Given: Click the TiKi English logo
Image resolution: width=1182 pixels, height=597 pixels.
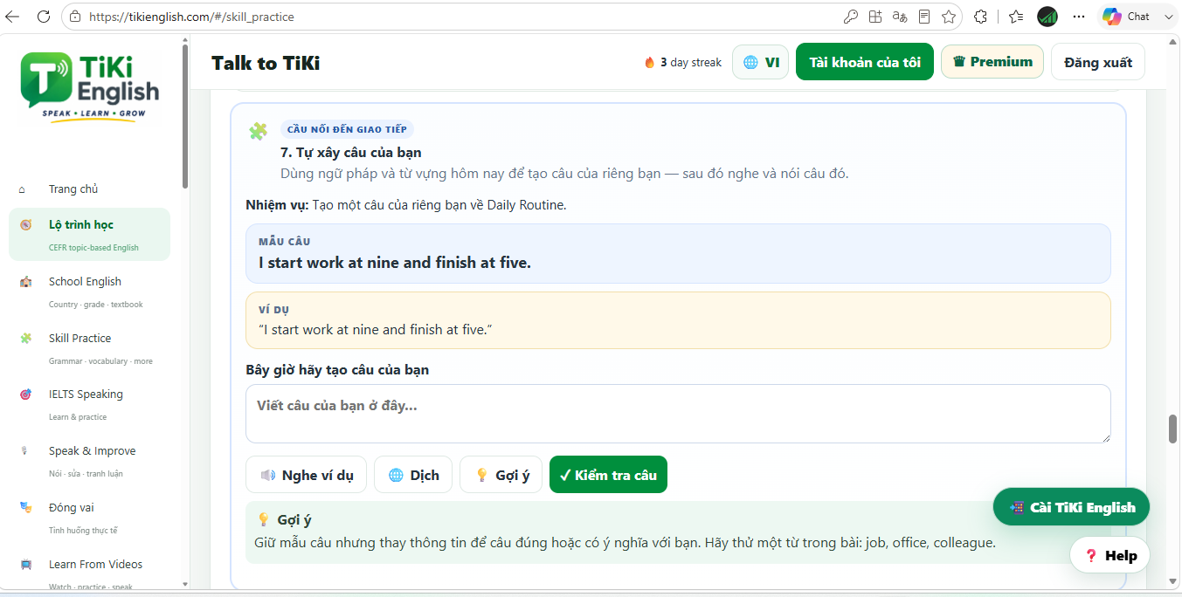Looking at the screenshot, I should 90,86.
